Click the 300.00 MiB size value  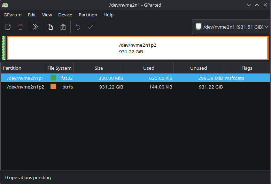coord(111,78)
